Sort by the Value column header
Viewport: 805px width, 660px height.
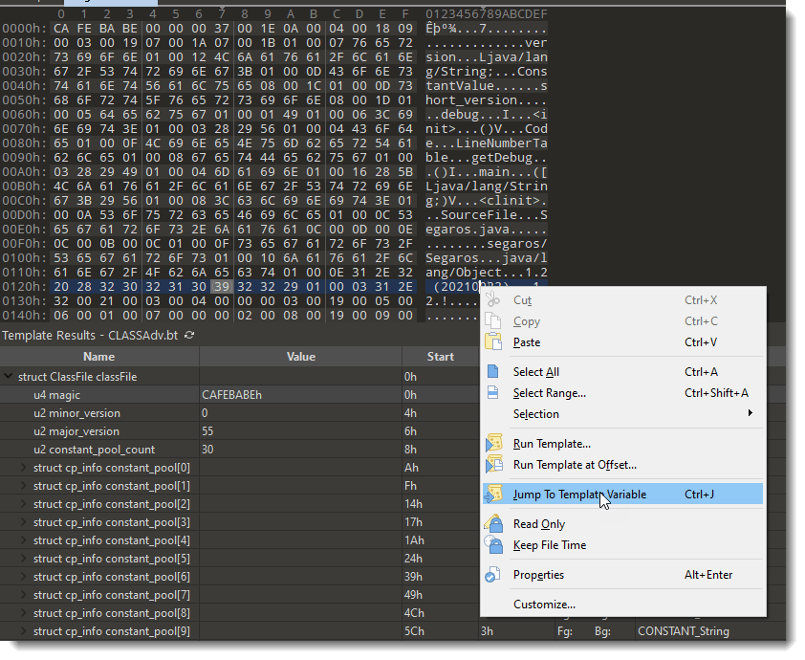pyautogui.click(x=301, y=357)
